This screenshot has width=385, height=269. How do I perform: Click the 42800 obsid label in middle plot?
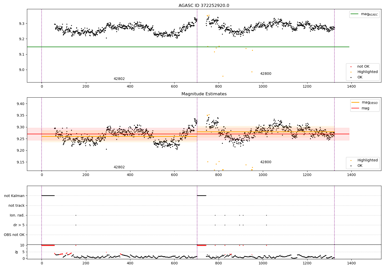point(266,162)
